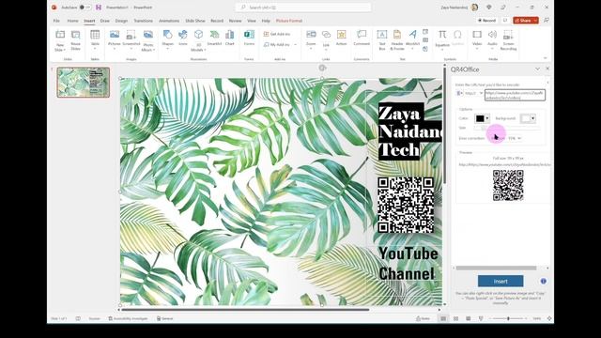This screenshot has width=601, height=338.
Task: Toggle the AutoSave switch
Action: tap(85, 8)
